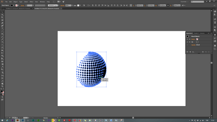217x122 pixels.
Task: Click the Stroke label in control bar
Action: point(22,5)
